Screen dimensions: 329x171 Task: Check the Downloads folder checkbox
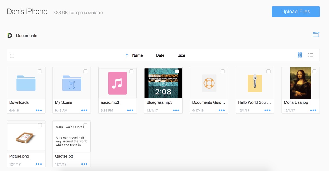point(40,72)
